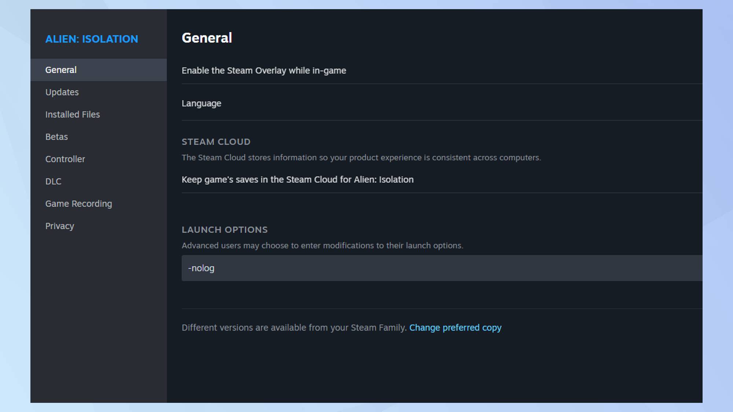The image size is (733, 412).
Task: Click the STEAM CLOUD section header
Action: 216,142
